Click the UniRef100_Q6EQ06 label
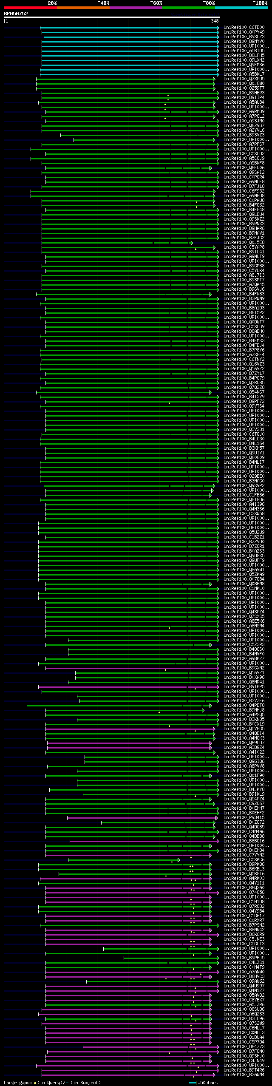 click(x=244, y=168)
